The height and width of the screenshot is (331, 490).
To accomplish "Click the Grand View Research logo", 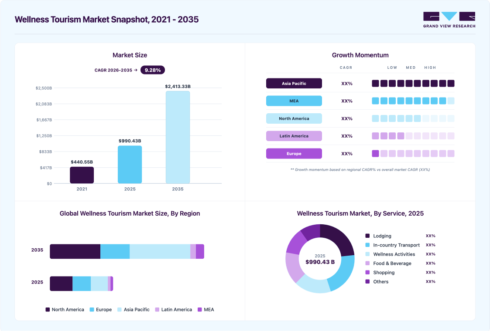I will [x=449, y=20].
